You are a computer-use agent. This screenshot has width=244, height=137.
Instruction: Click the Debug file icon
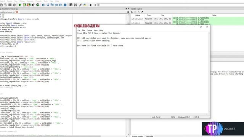(43, 5)
